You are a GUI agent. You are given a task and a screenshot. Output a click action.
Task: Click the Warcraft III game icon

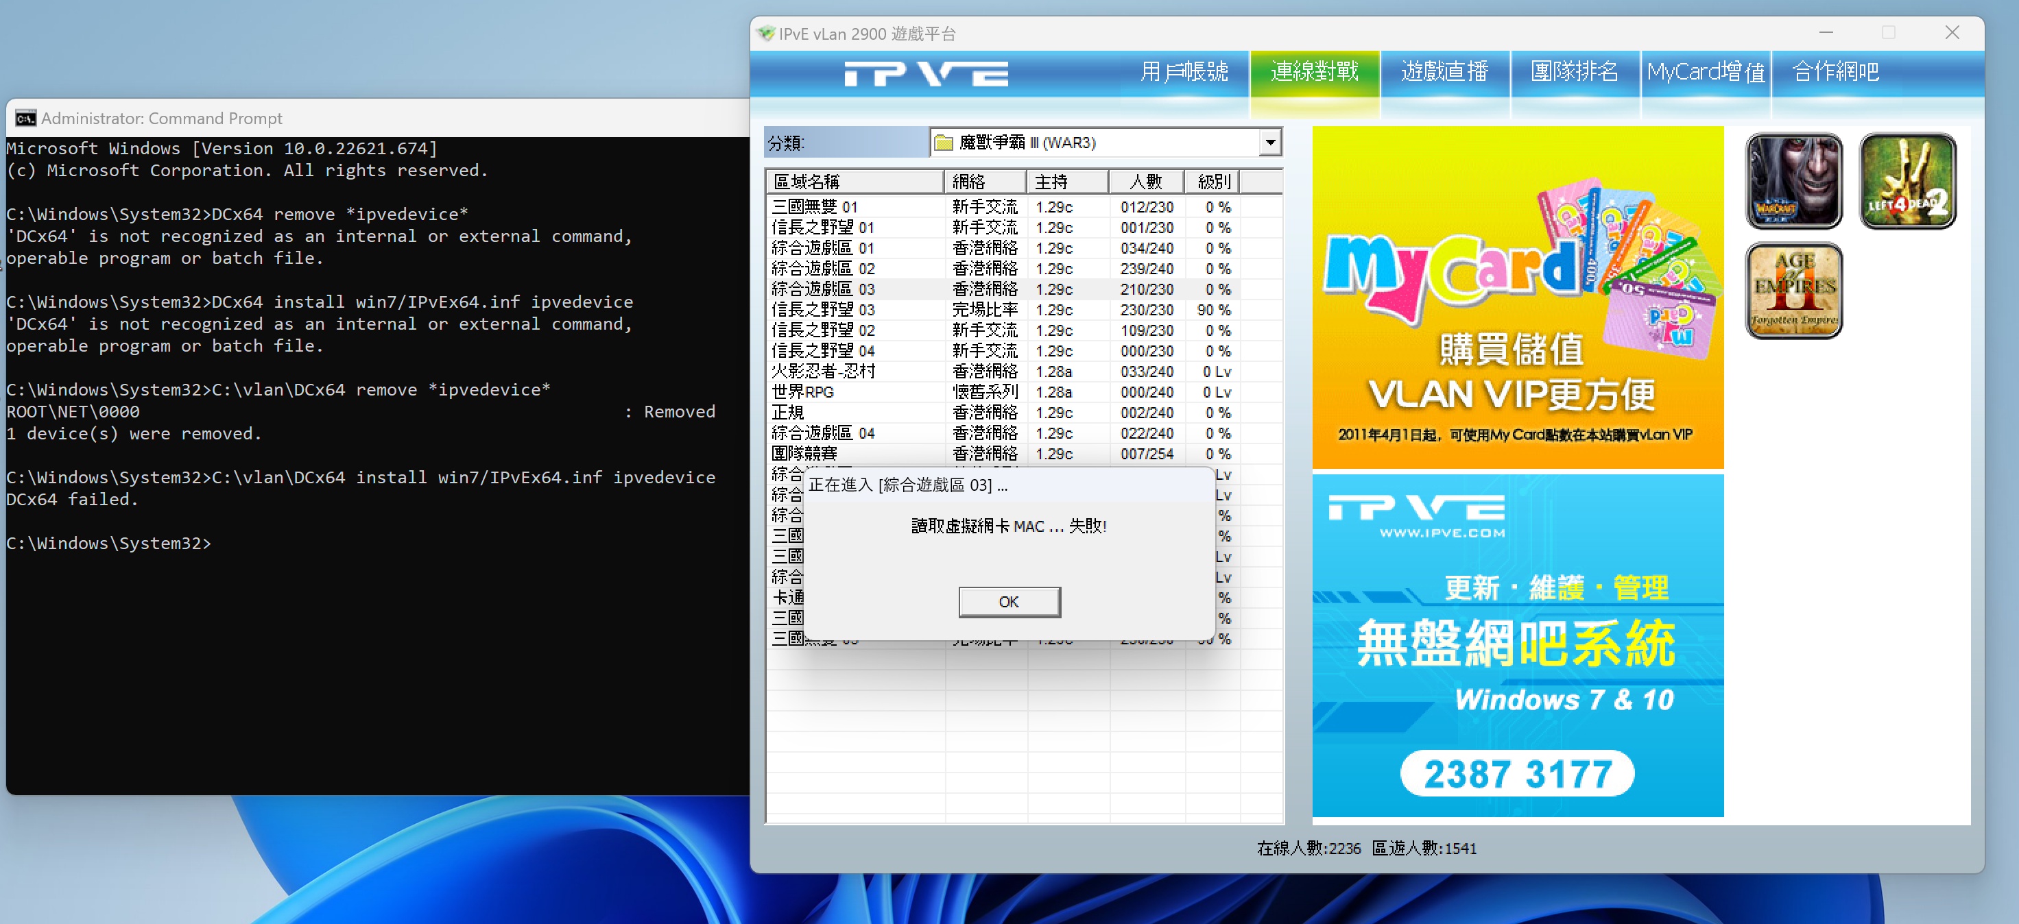coord(1793,181)
